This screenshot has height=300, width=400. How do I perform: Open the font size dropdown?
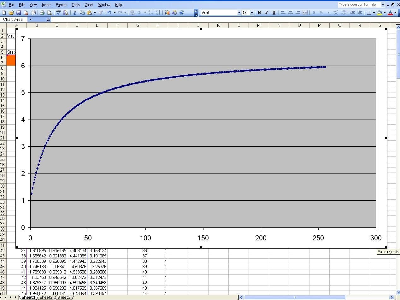[x=251, y=13]
